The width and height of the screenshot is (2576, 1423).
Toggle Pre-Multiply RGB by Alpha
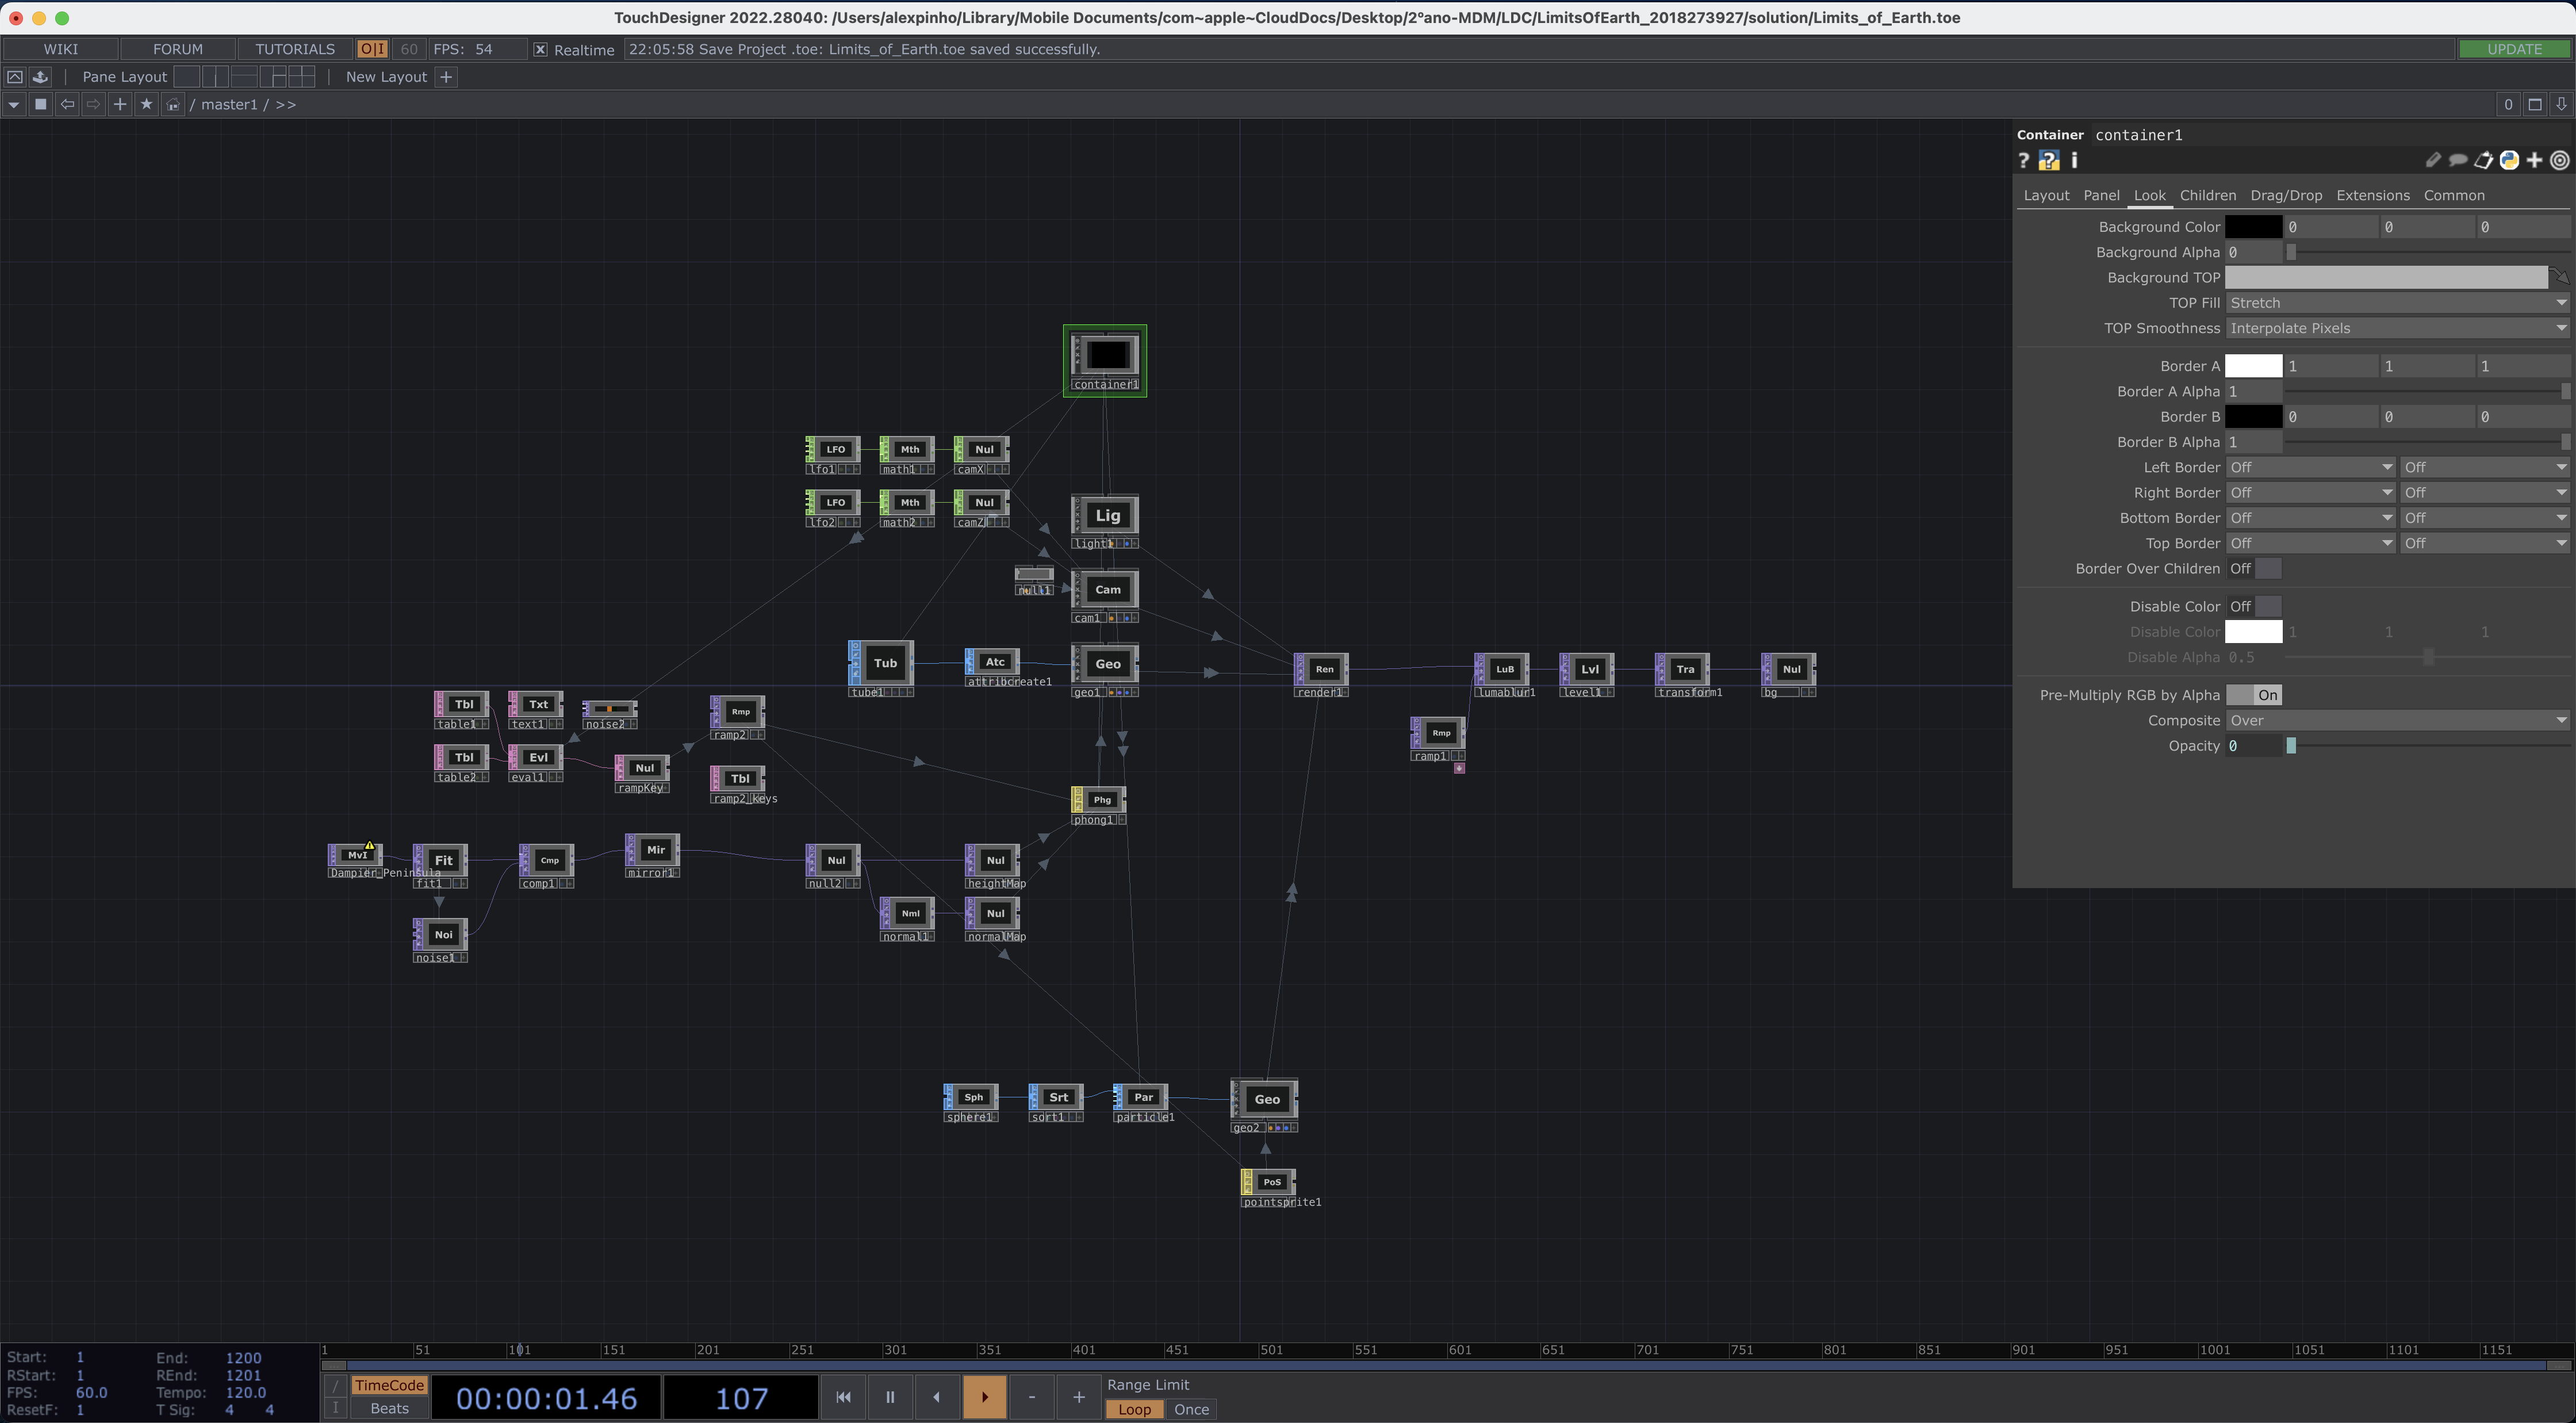2254,695
